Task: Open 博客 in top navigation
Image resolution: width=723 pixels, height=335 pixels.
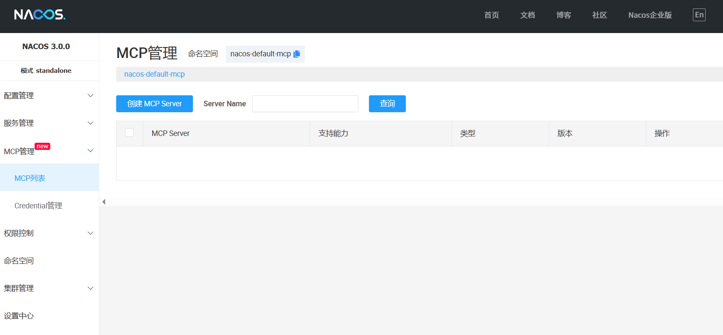Action: (564, 15)
